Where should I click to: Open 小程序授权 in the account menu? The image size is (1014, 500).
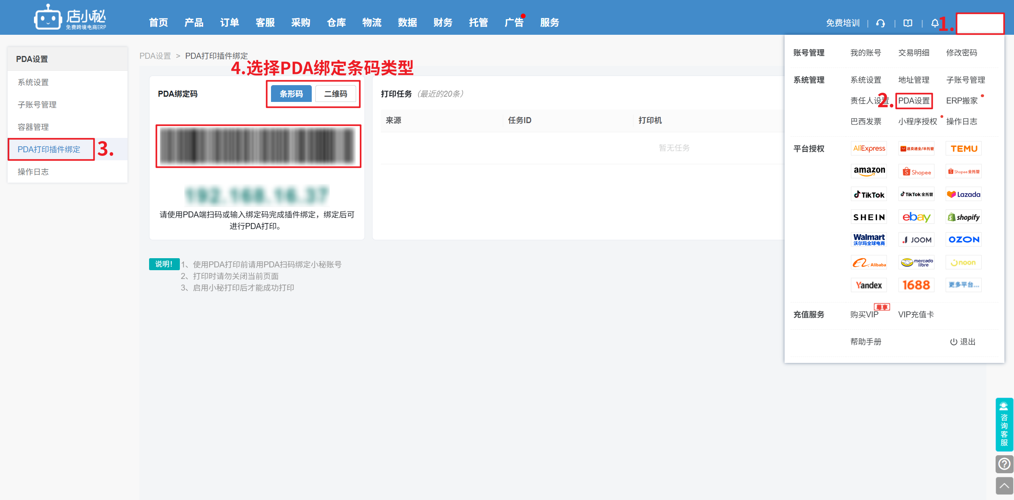918,122
